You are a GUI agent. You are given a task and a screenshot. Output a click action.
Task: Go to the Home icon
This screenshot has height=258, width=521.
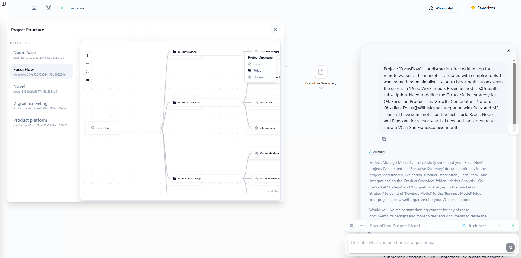pos(34,8)
